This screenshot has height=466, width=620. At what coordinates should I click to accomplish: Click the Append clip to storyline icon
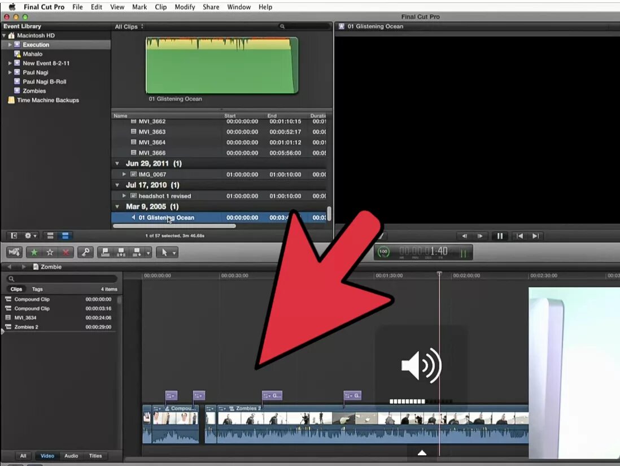coord(137,252)
